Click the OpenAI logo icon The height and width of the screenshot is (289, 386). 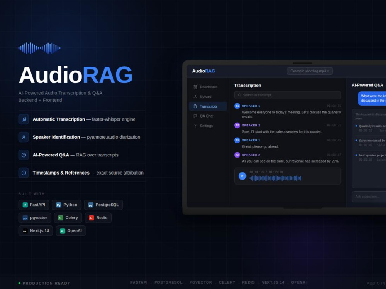pos(63,231)
